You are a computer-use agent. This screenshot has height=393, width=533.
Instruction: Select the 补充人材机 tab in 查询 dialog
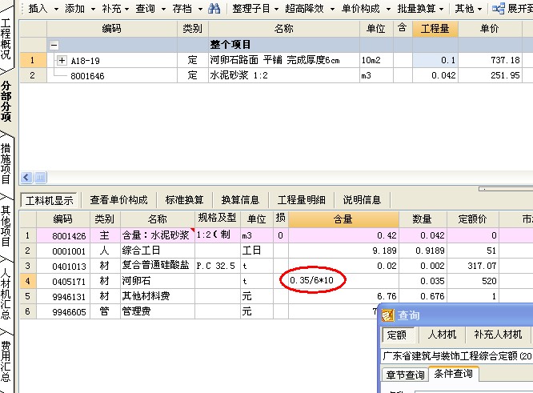498,335
